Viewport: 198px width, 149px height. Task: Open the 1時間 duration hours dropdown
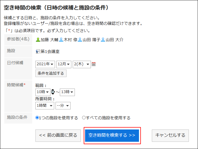45,106
